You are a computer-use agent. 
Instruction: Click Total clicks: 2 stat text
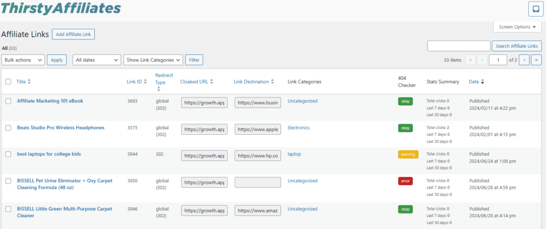(438, 127)
